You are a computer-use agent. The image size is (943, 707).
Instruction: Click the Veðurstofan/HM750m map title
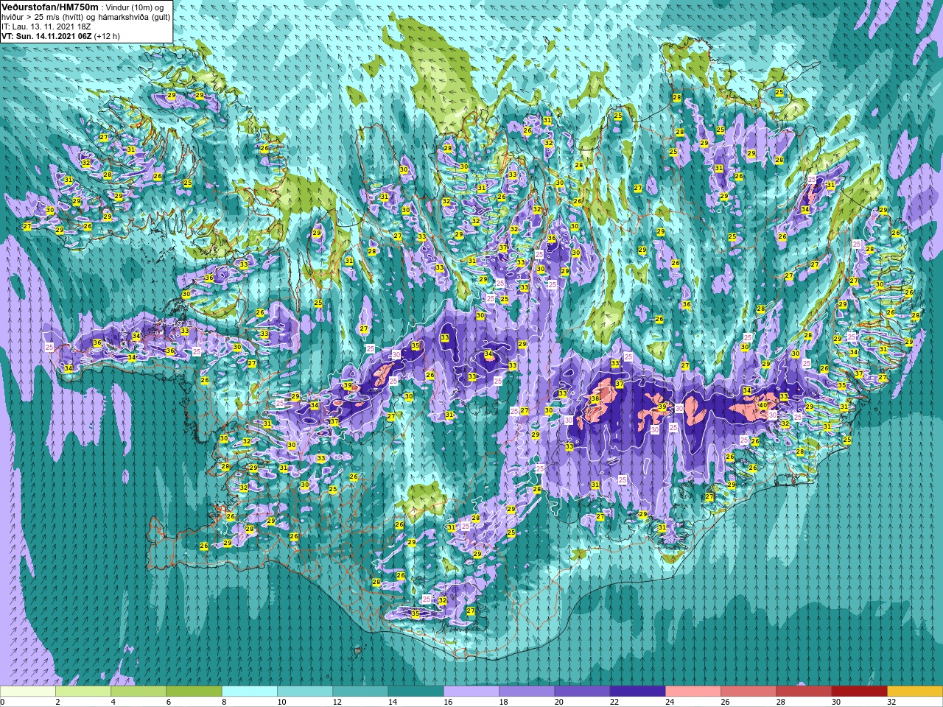click(x=50, y=7)
